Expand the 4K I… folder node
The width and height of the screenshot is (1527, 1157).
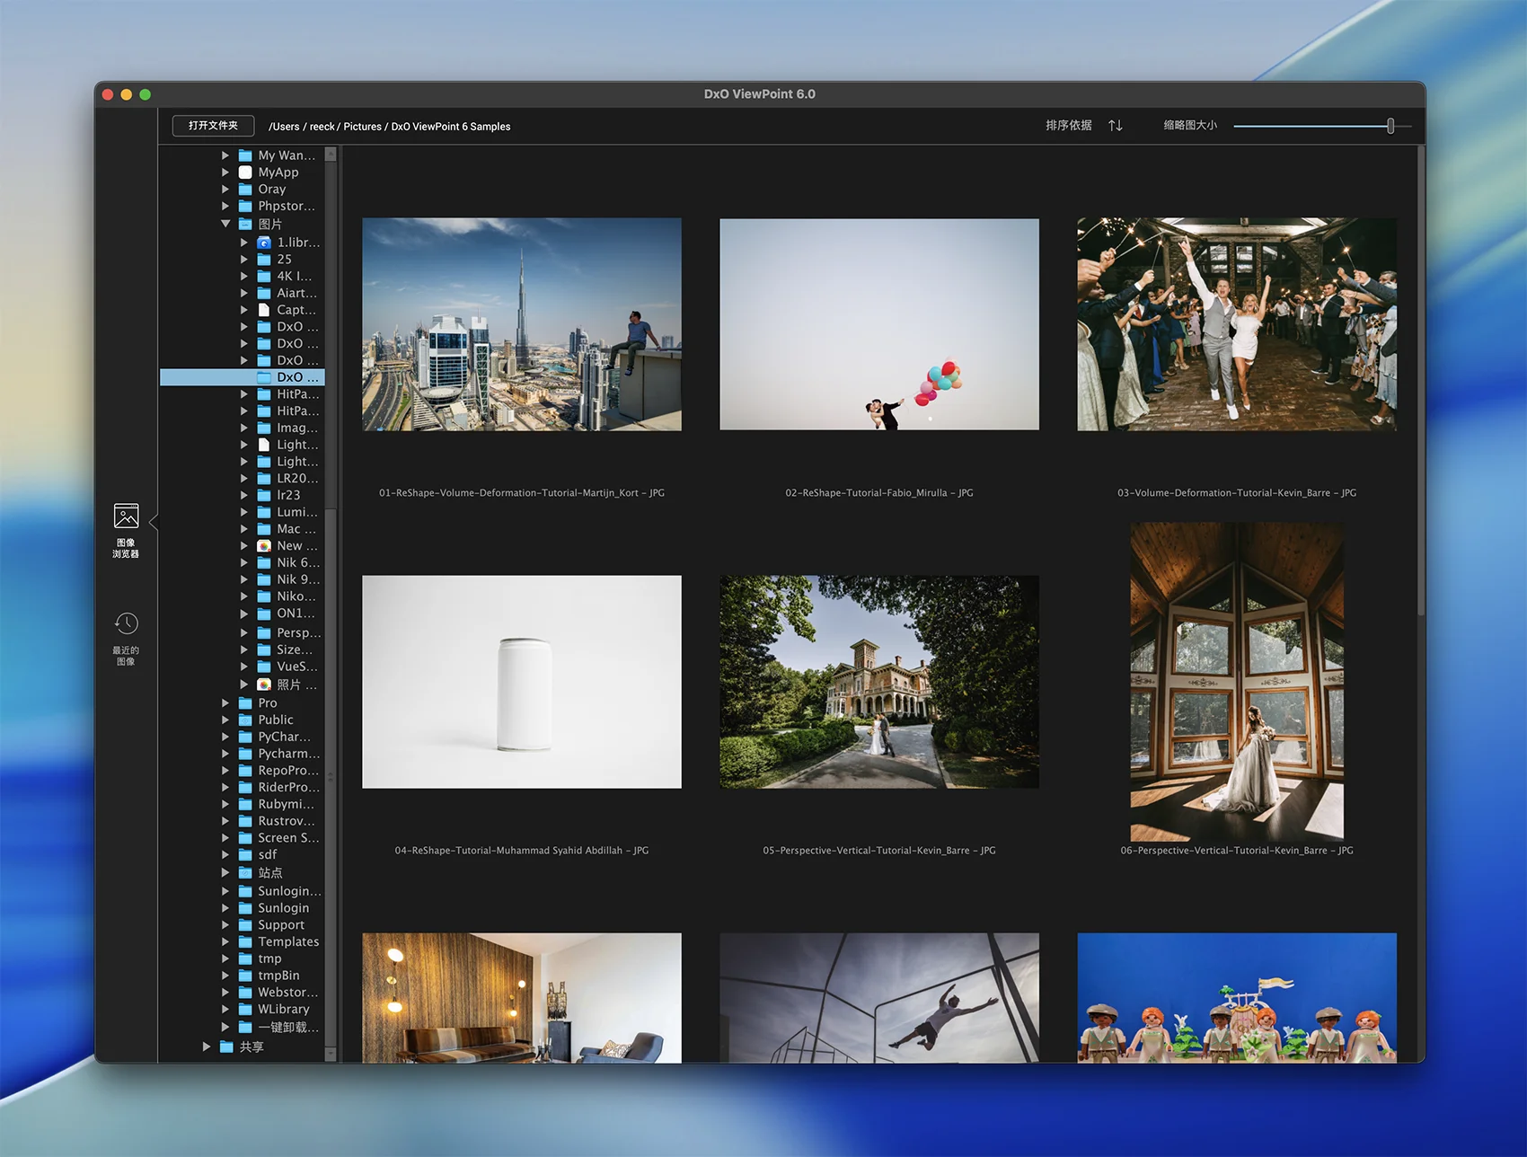pos(244,276)
